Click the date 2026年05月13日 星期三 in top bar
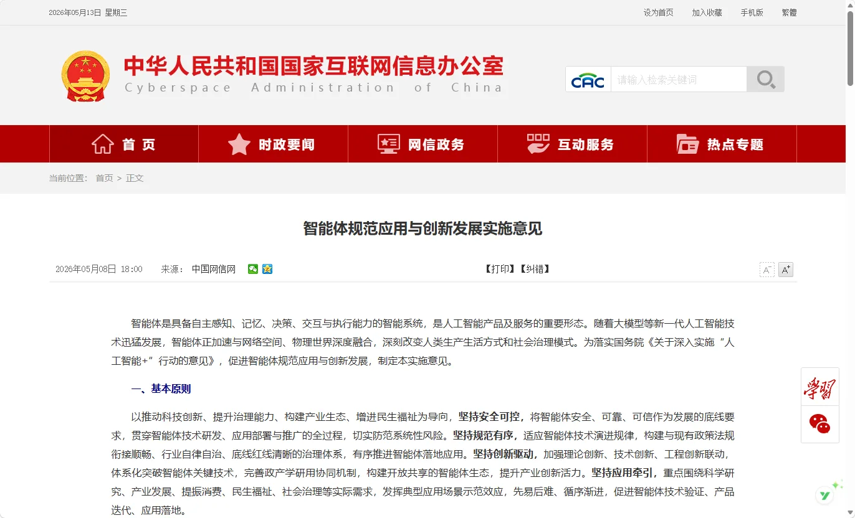The image size is (855, 518). (88, 12)
